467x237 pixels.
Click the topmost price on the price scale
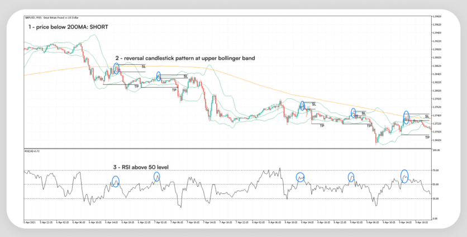pyautogui.click(x=436, y=16)
